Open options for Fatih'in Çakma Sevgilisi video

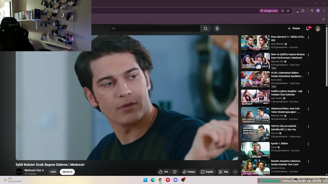[x=308, y=91]
